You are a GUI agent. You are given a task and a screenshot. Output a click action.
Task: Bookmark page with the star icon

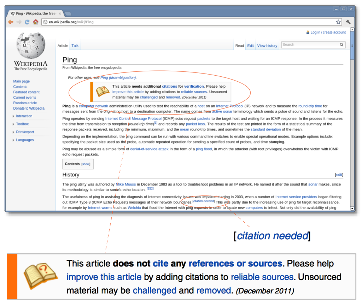(x=338, y=22)
